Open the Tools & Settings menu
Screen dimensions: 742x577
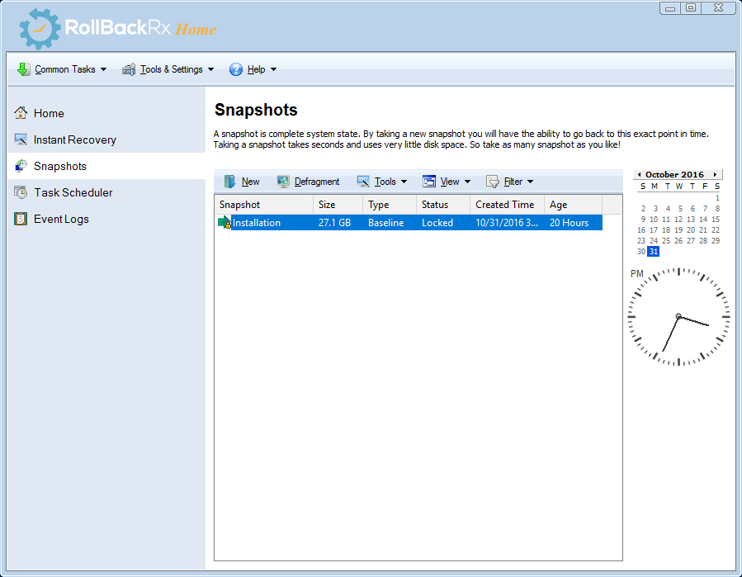[168, 69]
